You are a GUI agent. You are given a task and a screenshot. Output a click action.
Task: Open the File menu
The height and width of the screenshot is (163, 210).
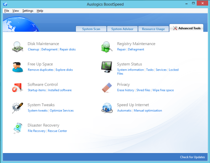(6, 11)
